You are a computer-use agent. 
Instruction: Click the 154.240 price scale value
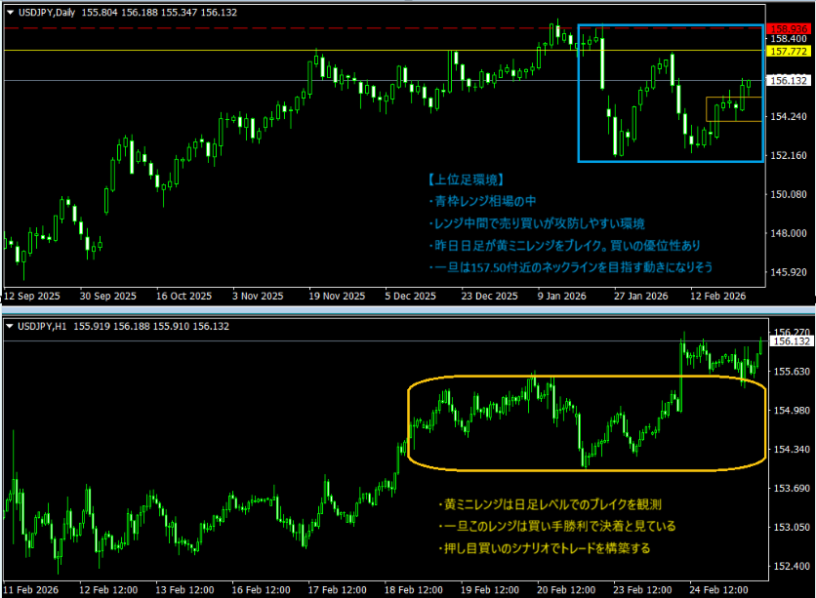pos(789,116)
